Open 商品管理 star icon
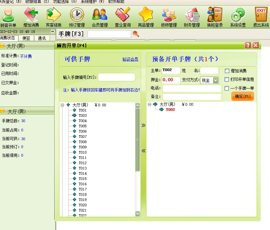The image size is (270, 230). 146,16
